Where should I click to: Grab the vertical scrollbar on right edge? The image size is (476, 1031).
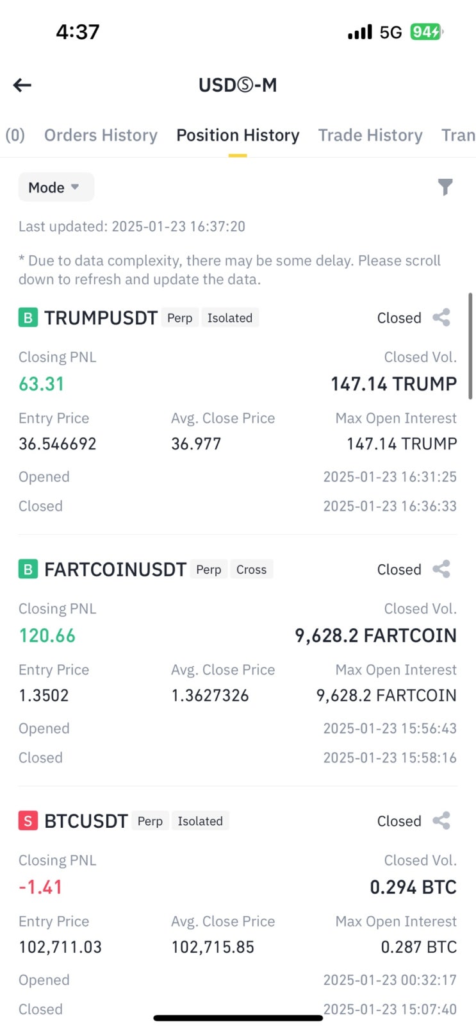click(x=470, y=346)
